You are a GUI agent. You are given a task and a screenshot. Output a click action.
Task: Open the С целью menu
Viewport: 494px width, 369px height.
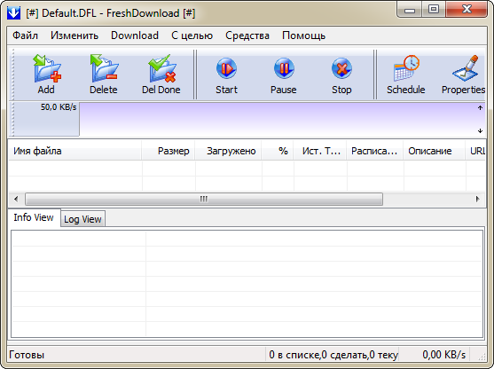point(192,35)
